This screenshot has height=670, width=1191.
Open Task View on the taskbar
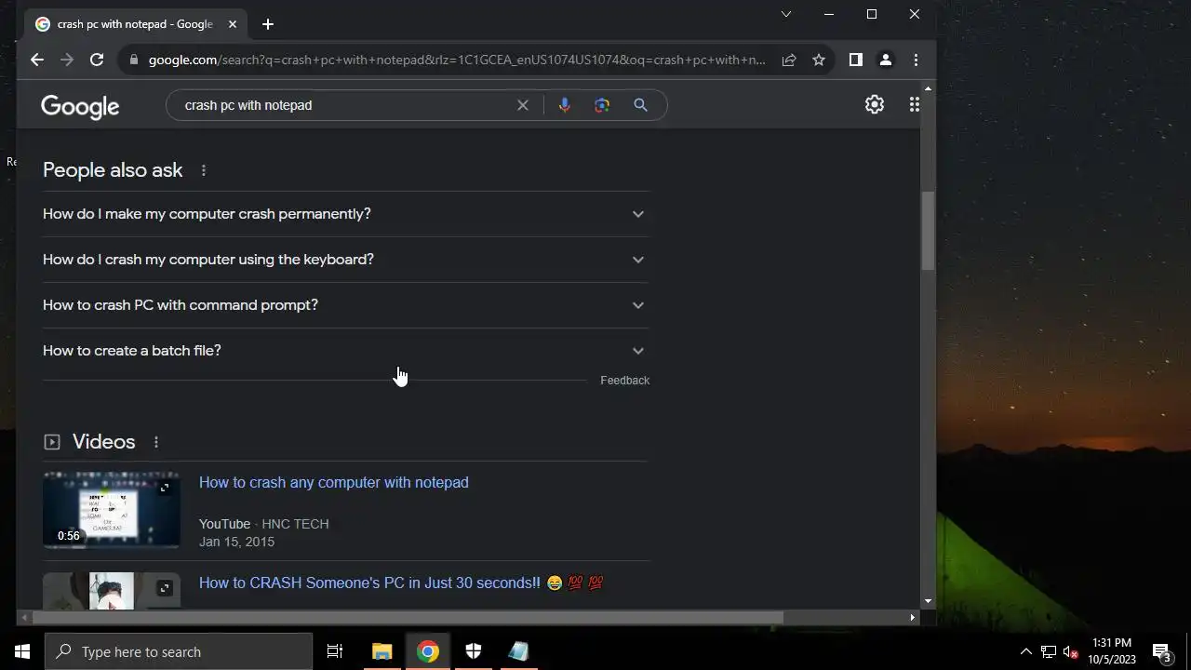coord(335,651)
